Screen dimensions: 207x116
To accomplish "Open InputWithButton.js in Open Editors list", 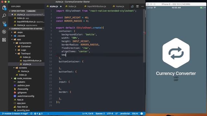I will point(27,22).
